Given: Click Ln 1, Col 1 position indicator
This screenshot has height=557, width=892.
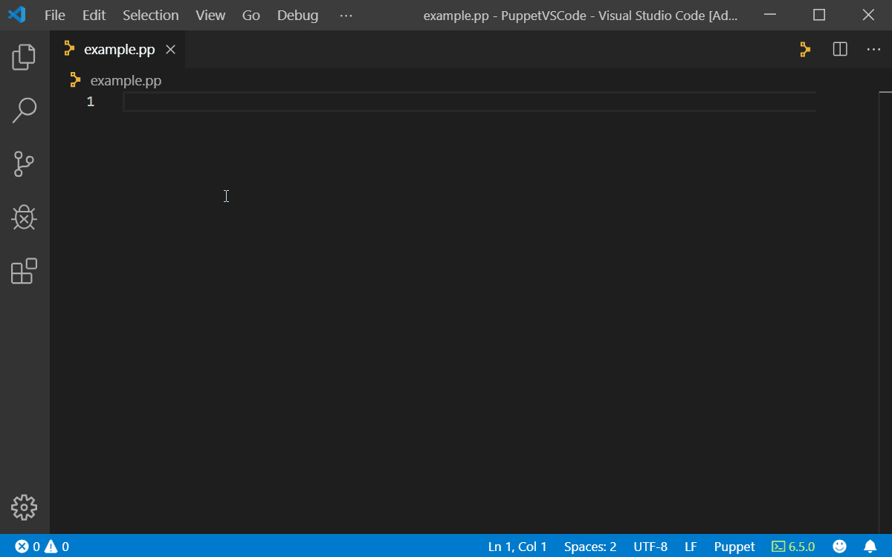Looking at the screenshot, I should (517, 546).
